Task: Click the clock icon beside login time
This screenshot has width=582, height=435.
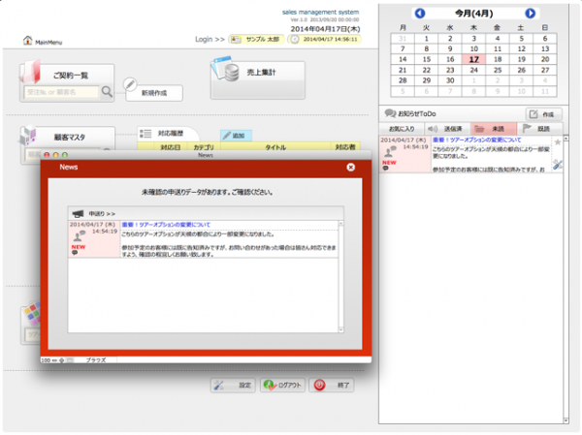Action: pyautogui.click(x=295, y=40)
